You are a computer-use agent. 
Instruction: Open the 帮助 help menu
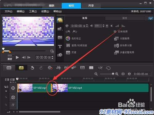pyautogui.click(x=58, y=11)
